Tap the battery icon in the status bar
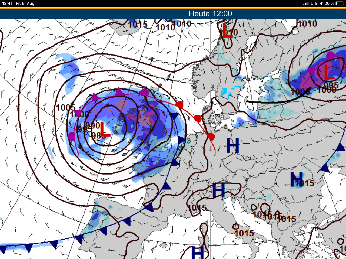This screenshot has height=259, width=346. [339, 4]
